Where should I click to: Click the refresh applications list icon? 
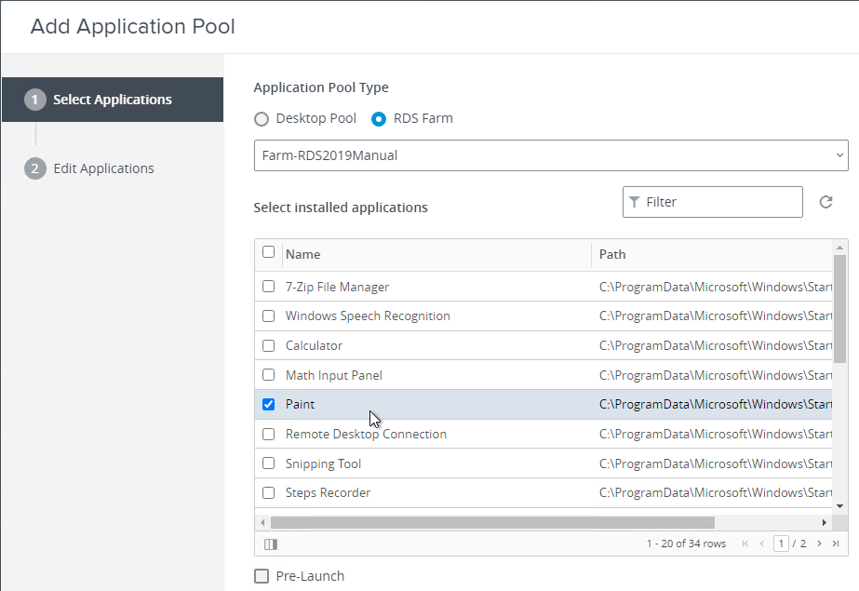point(825,202)
